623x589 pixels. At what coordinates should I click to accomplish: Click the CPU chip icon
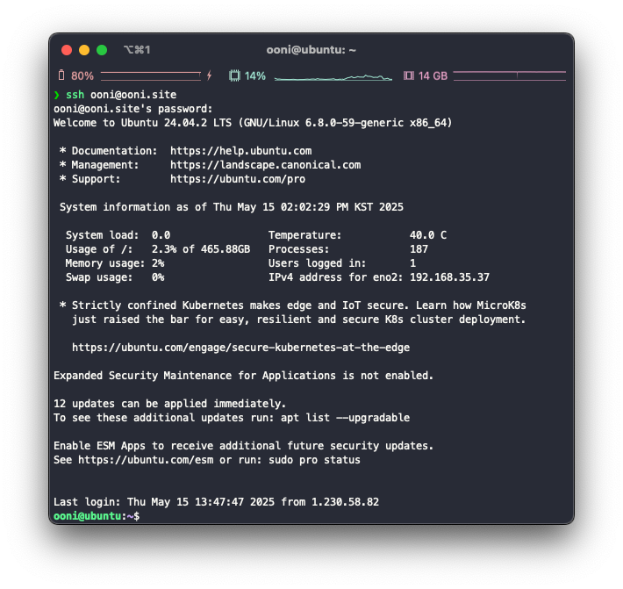point(234,75)
